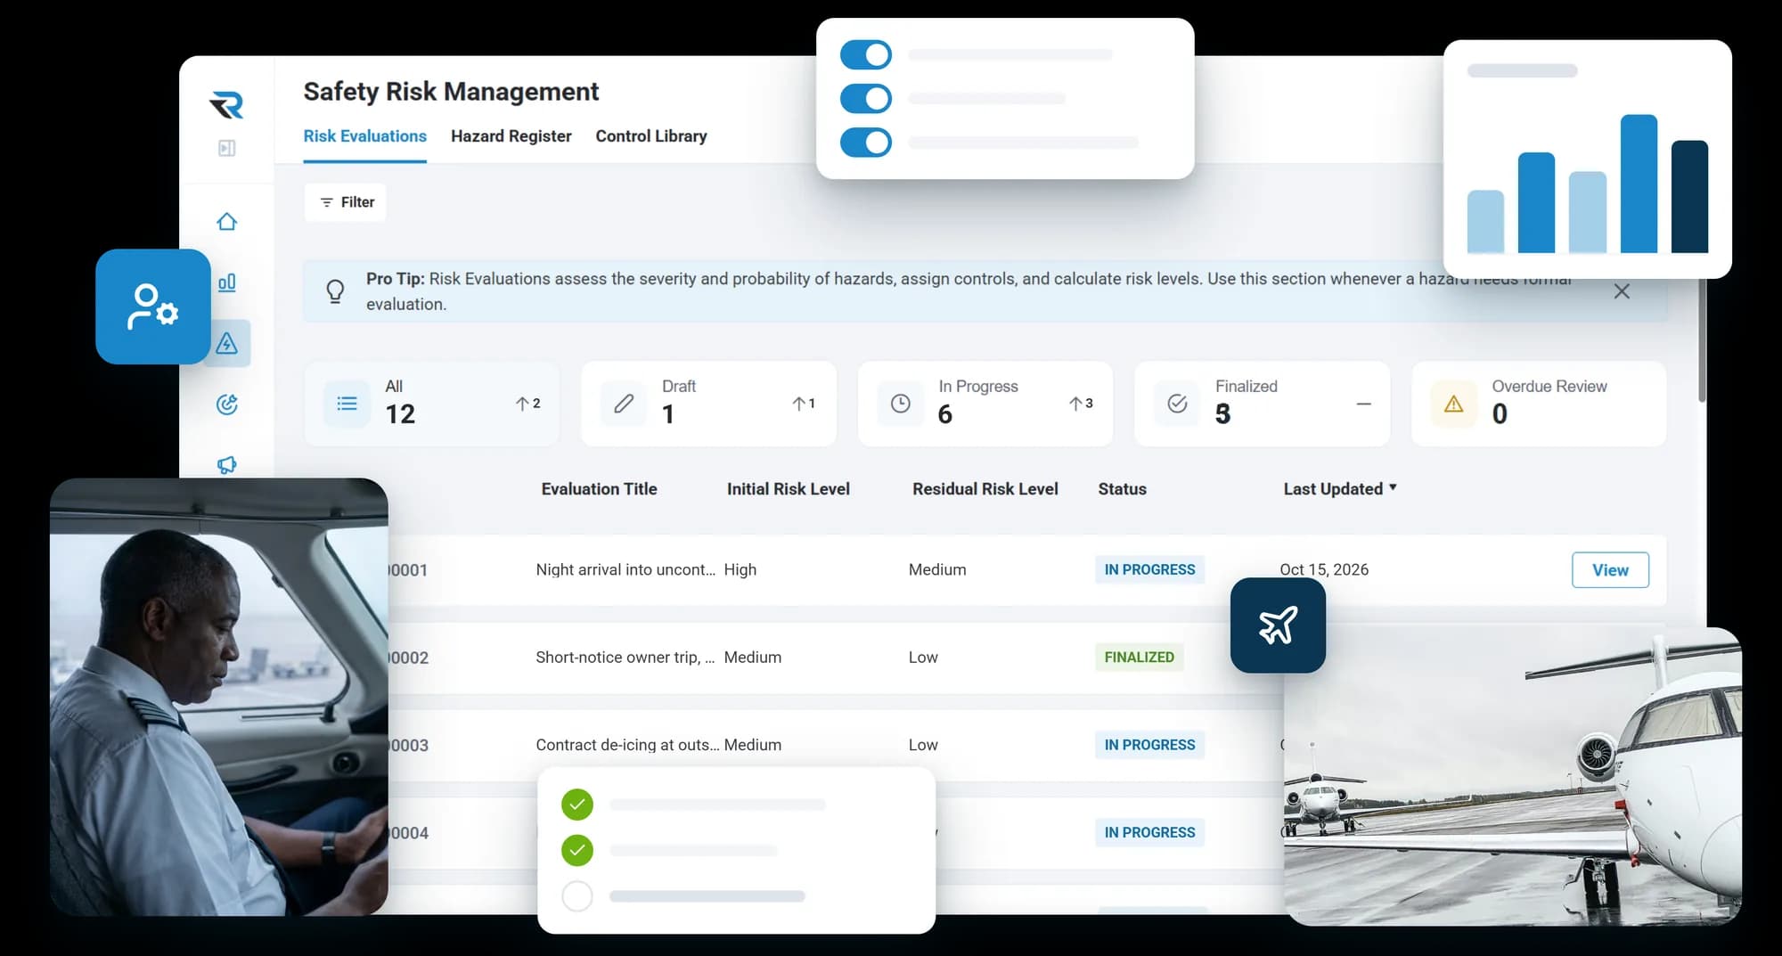Click the blue user settings tile
The width and height of the screenshot is (1782, 956).
click(x=153, y=306)
